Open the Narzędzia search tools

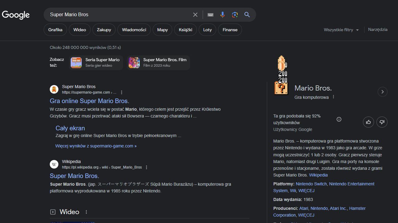(378, 29)
